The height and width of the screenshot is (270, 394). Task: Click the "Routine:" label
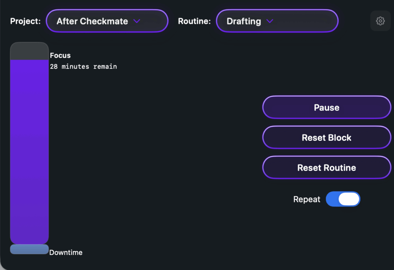pos(194,21)
